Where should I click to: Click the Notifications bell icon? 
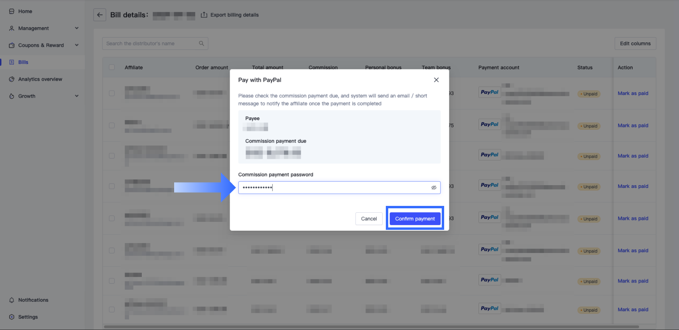point(12,300)
